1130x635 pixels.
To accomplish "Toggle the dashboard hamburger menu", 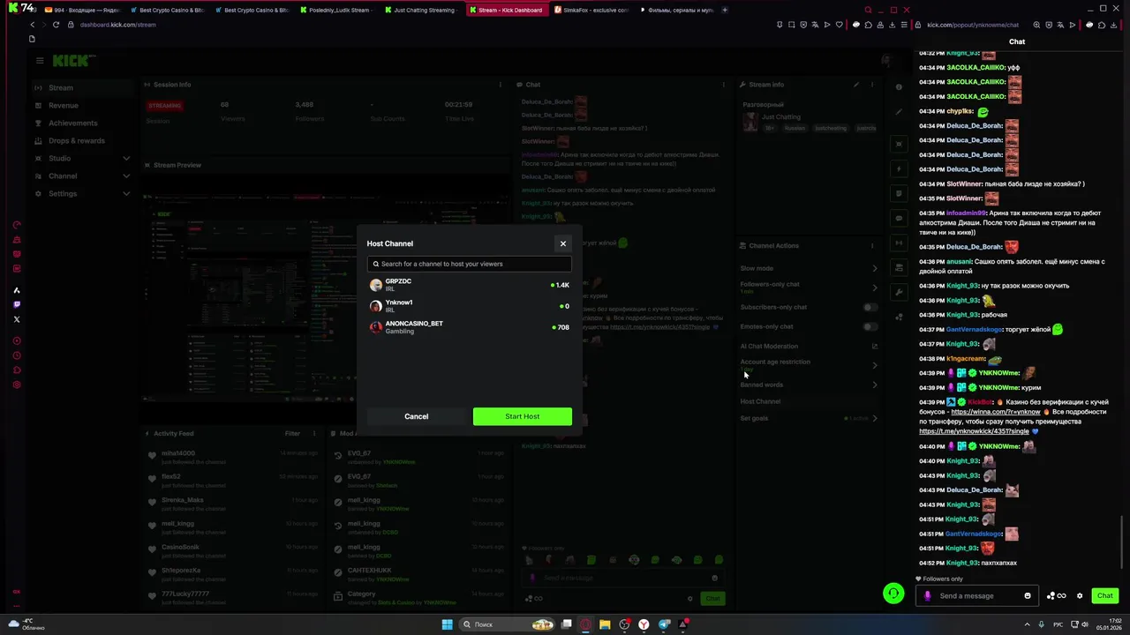I will pyautogui.click(x=40, y=60).
